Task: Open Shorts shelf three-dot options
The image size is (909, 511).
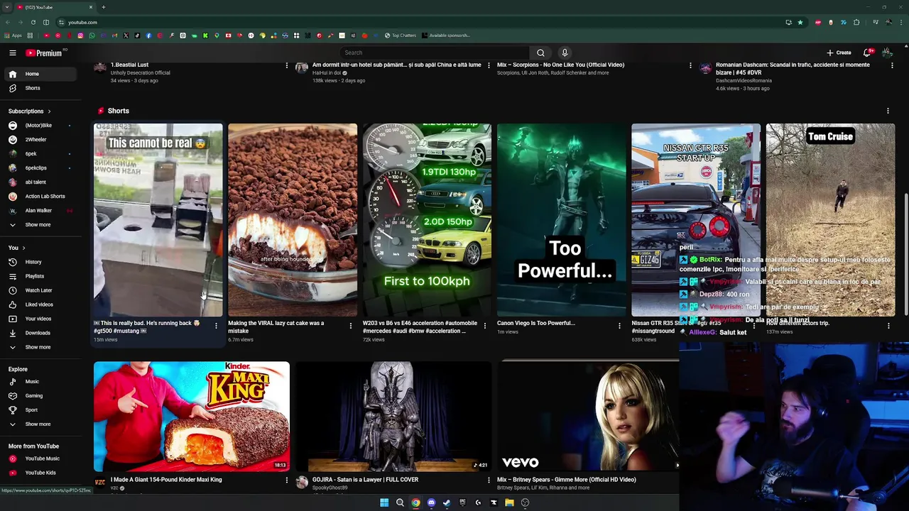Action: (888, 111)
